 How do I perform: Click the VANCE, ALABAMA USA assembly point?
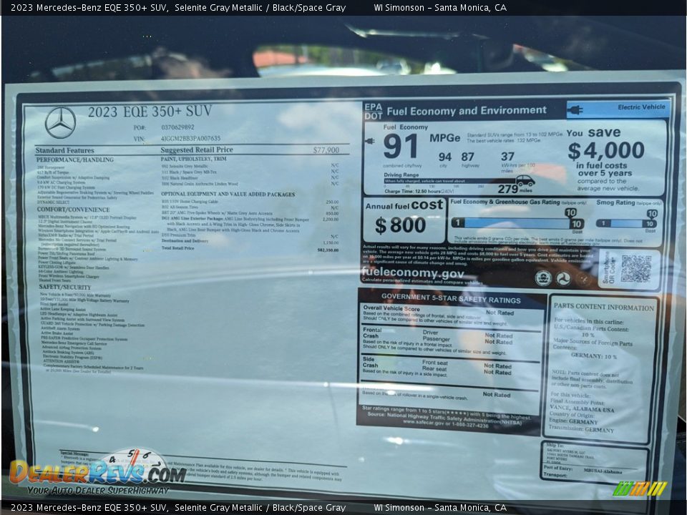coord(581,408)
